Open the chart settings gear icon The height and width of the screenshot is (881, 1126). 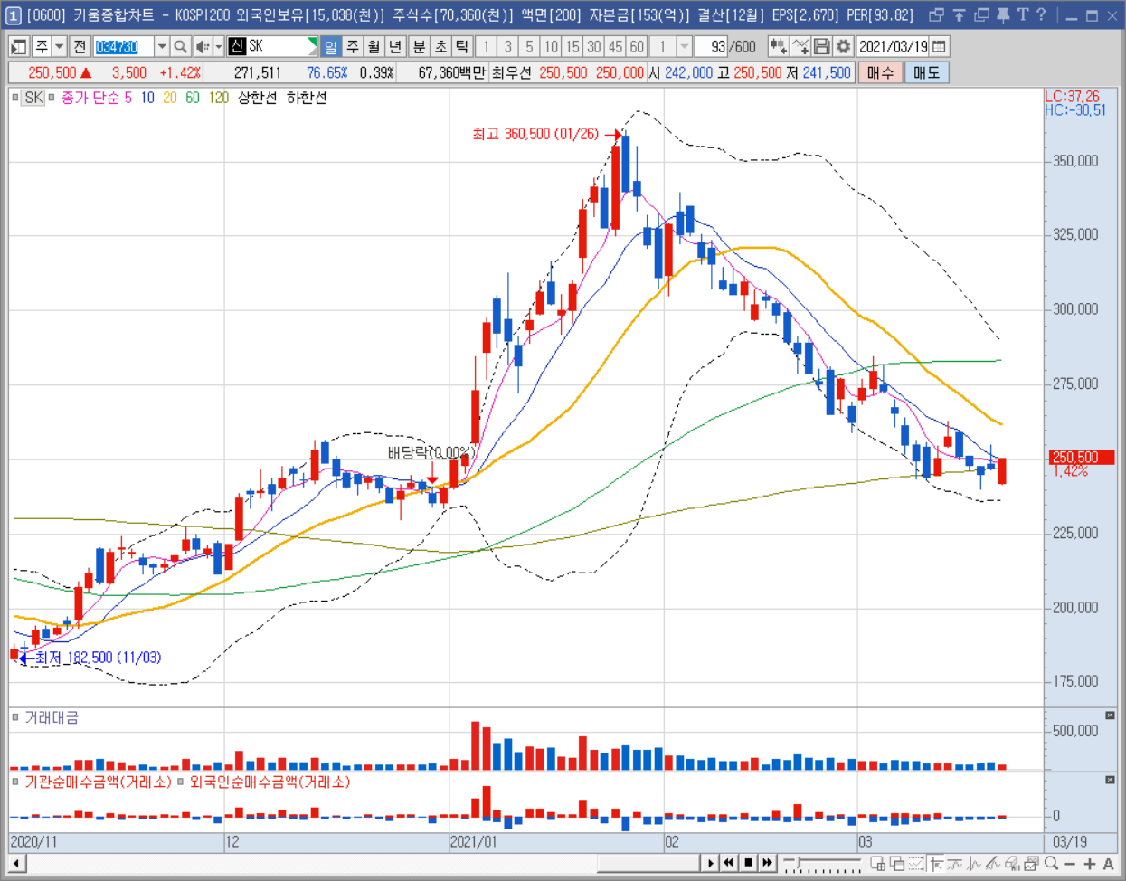click(843, 46)
